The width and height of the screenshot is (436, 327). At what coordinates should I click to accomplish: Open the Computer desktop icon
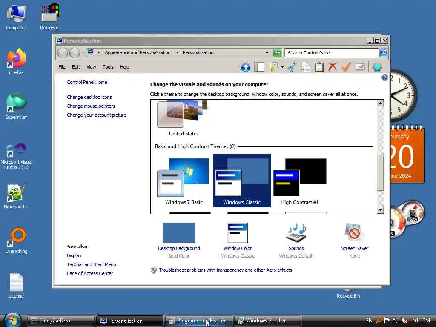[16, 17]
